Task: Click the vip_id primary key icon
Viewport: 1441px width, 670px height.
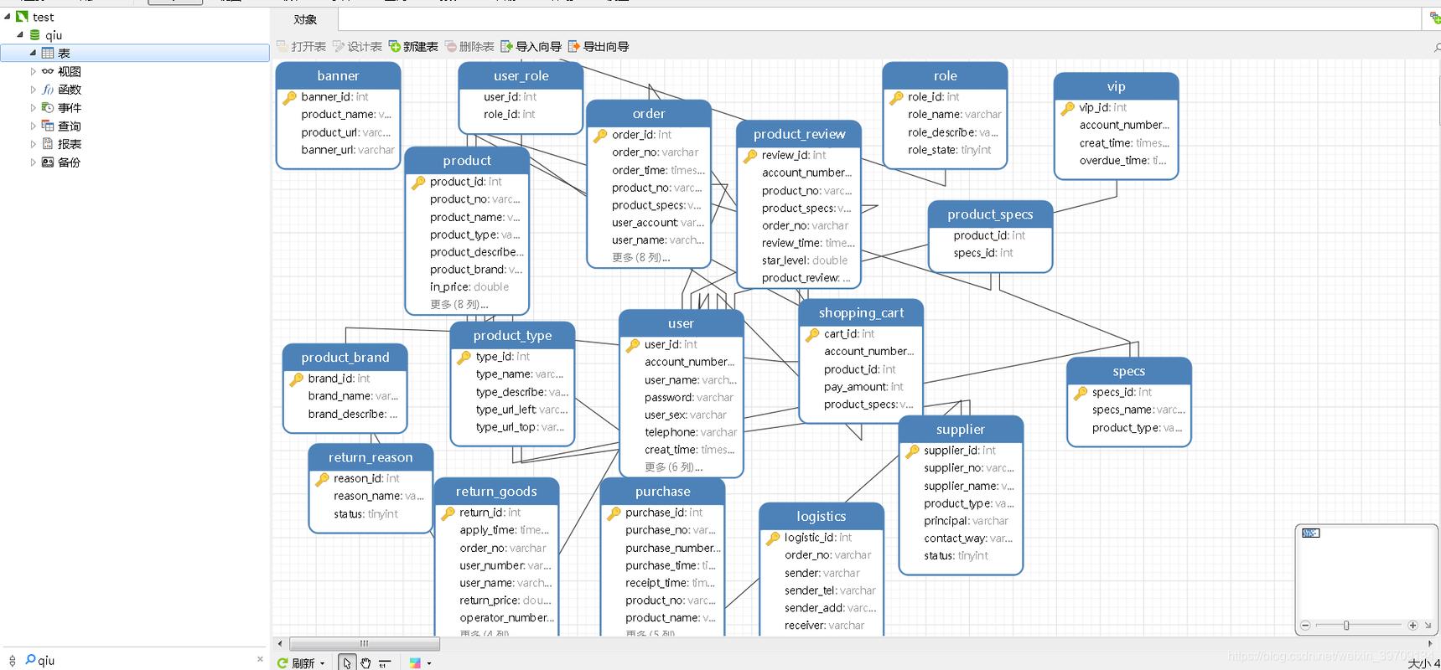Action: [1067, 108]
